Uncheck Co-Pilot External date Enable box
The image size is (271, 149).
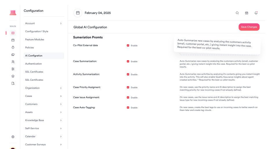[128, 45]
